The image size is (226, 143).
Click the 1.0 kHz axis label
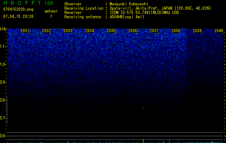pos(3,64)
